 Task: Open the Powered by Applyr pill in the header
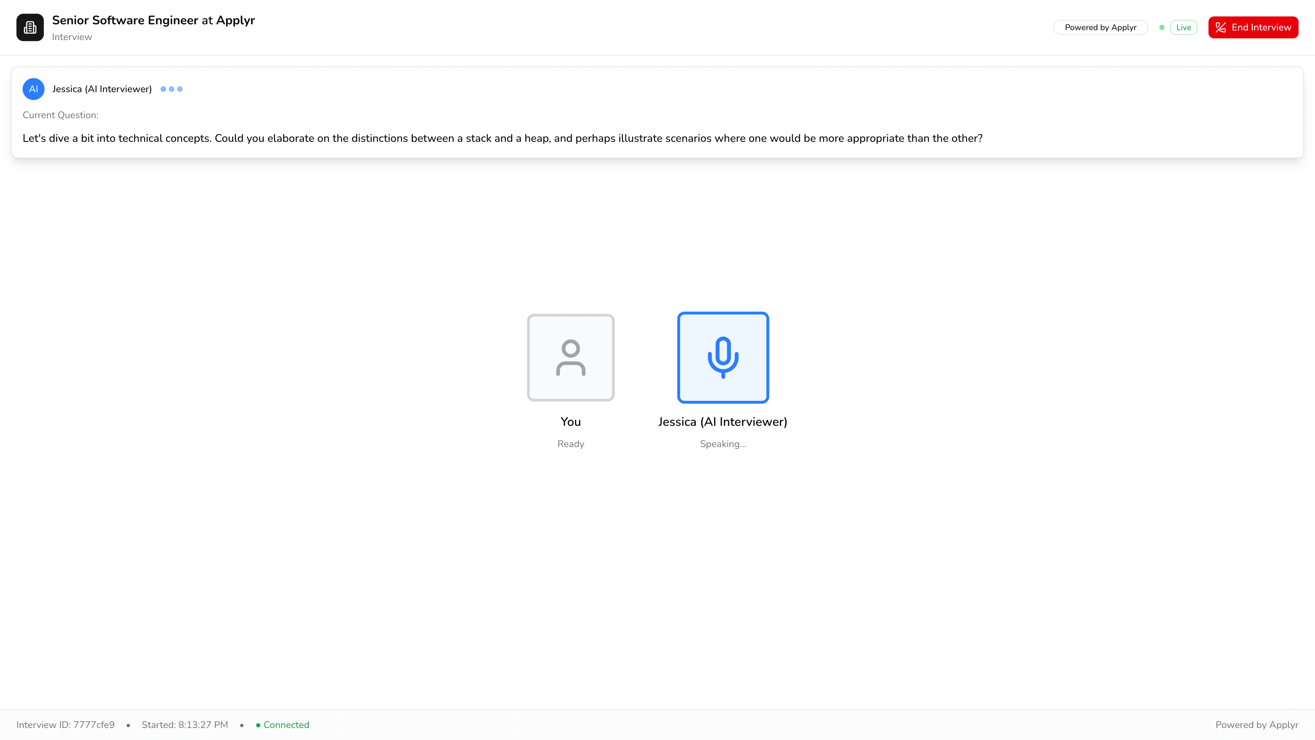[1100, 27]
